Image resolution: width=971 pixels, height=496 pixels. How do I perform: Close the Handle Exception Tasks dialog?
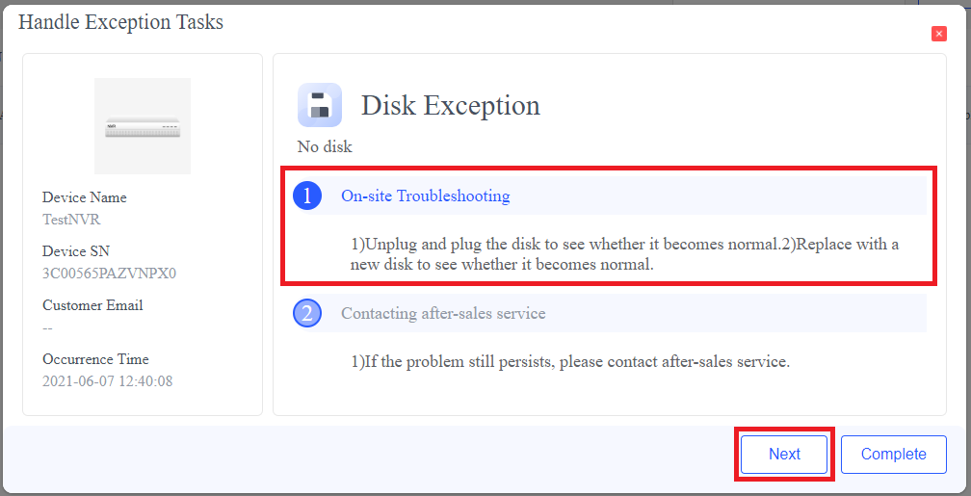coord(938,34)
